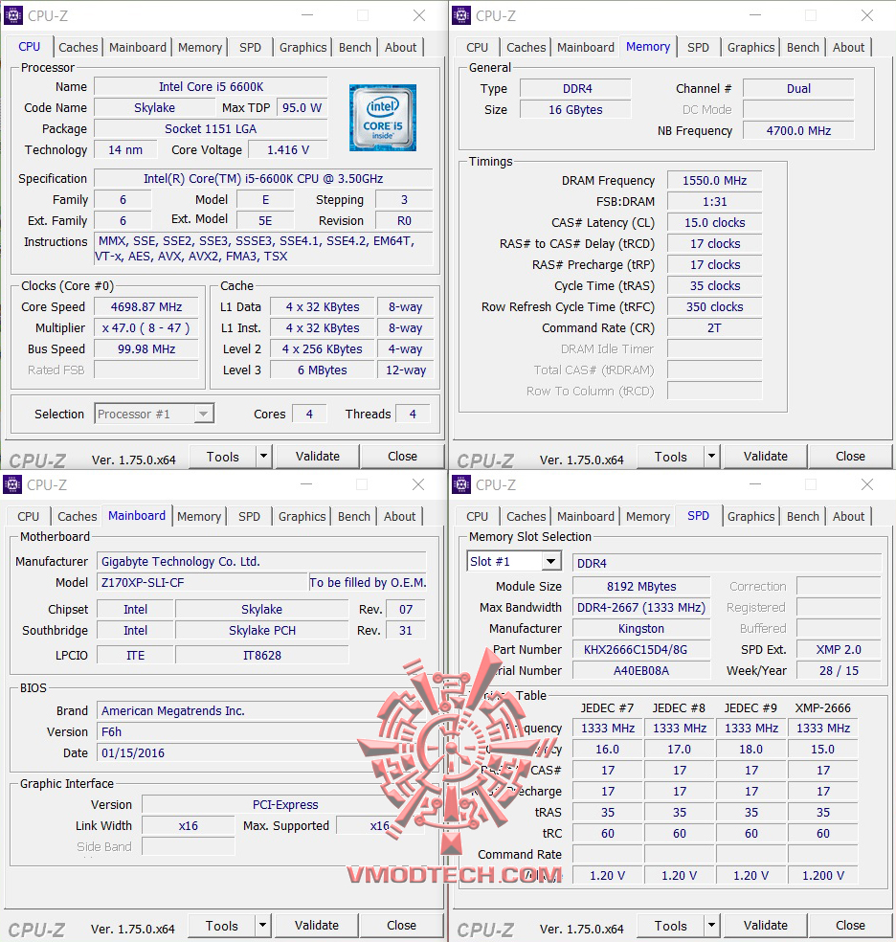Click the memory Size value 16 GBytes
Viewport: 896px width, 942px height.
coord(575,110)
